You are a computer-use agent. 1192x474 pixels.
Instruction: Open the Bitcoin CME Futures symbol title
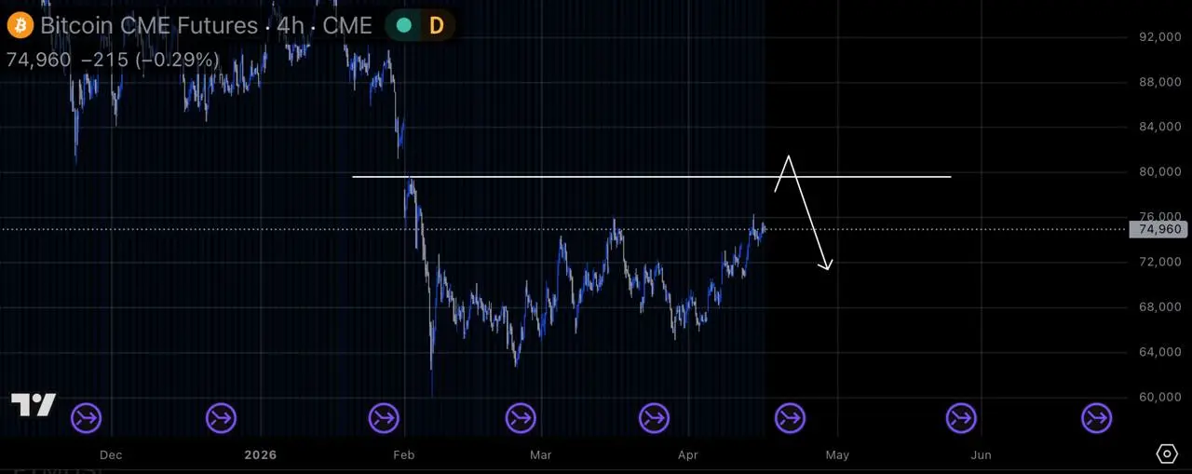pyautogui.click(x=206, y=25)
